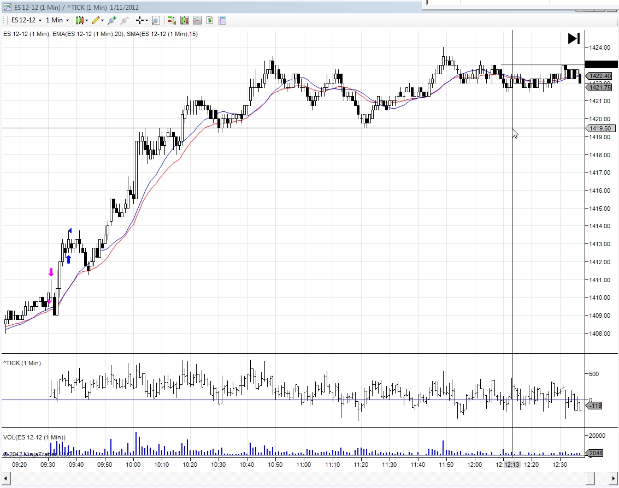Screen dimensions: 619x488
Task: Click the zoom frame magnifier icon
Action: [156, 20]
